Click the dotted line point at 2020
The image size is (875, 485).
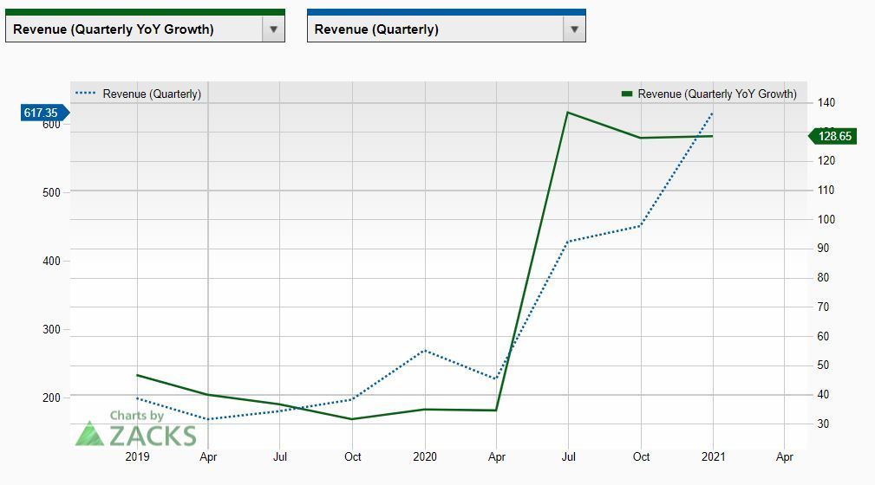pyautogui.click(x=424, y=350)
